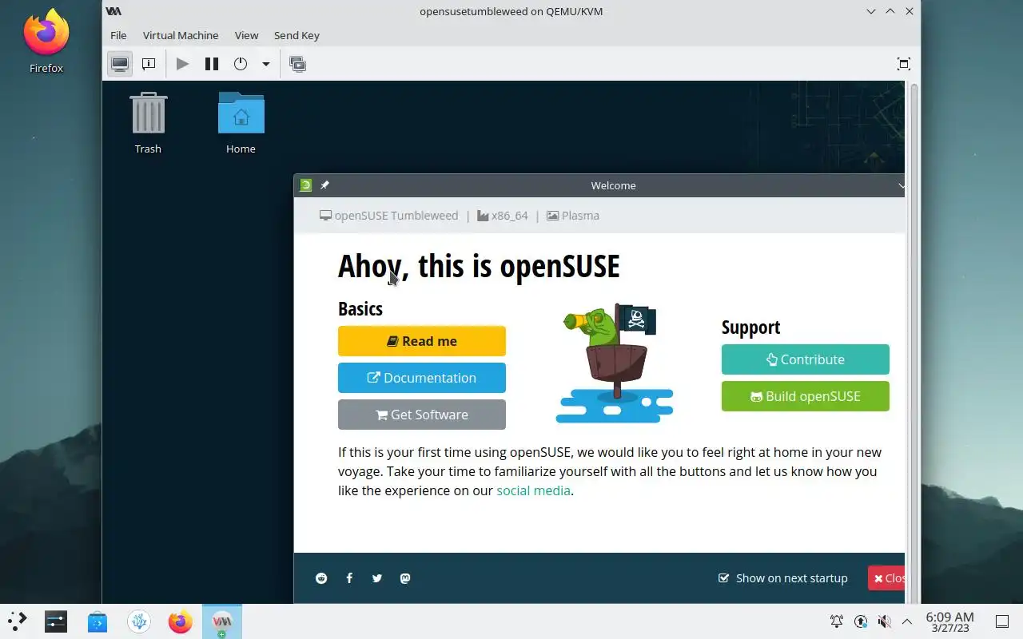Show the graphical console view
This screenshot has width=1023, height=639.
tap(120, 64)
